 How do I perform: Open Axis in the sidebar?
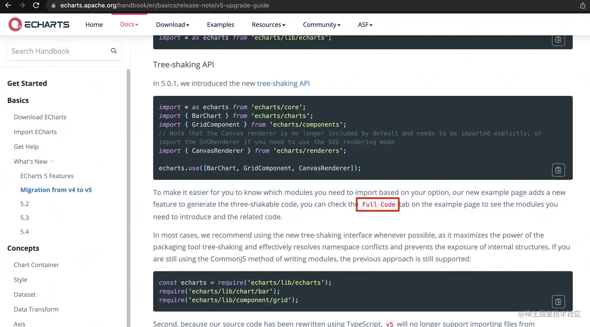click(20, 324)
